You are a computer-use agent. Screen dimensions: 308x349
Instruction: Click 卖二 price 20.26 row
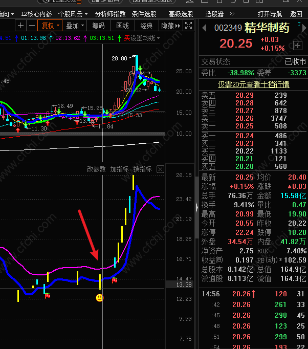click(x=253, y=118)
